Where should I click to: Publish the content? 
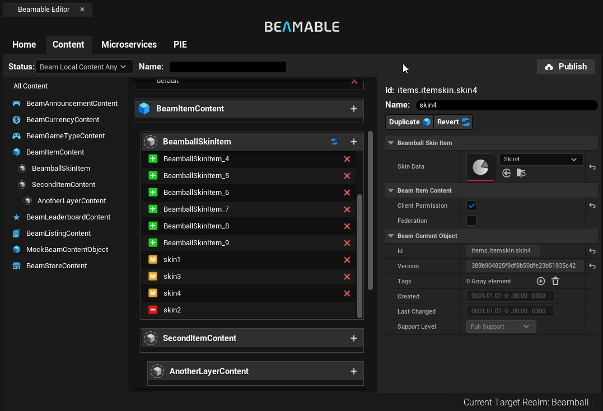[x=565, y=67]
